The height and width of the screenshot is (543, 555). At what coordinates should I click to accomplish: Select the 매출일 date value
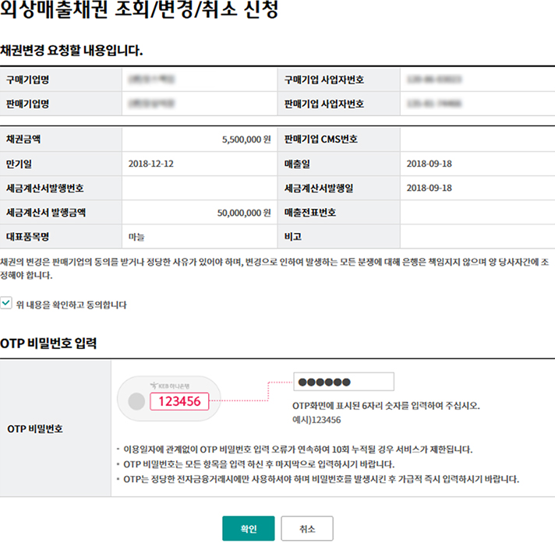(x=429, y=164)
